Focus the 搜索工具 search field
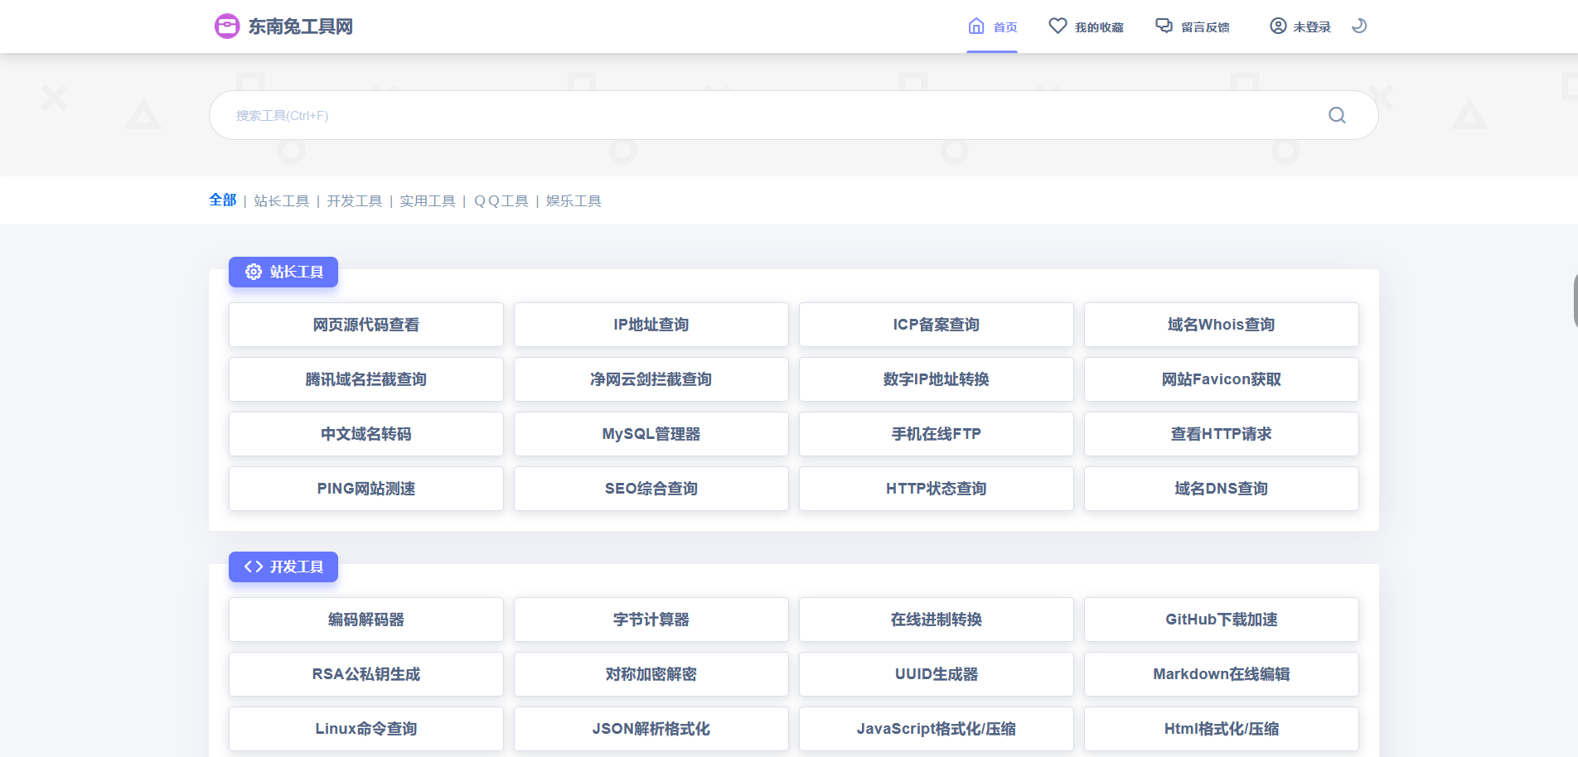This screenshot has height=757, width=1578. pyautogui.click(x=793, y=115)
